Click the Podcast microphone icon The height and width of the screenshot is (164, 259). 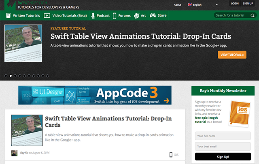pyautogui.click(x=93, y=16)
